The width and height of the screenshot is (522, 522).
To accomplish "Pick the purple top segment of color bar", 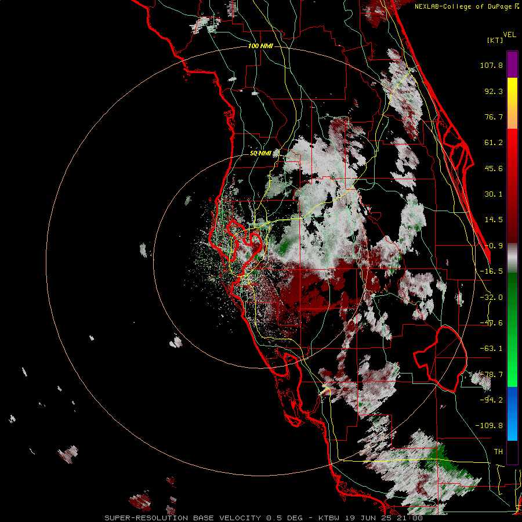I will [x=512, y=64].
